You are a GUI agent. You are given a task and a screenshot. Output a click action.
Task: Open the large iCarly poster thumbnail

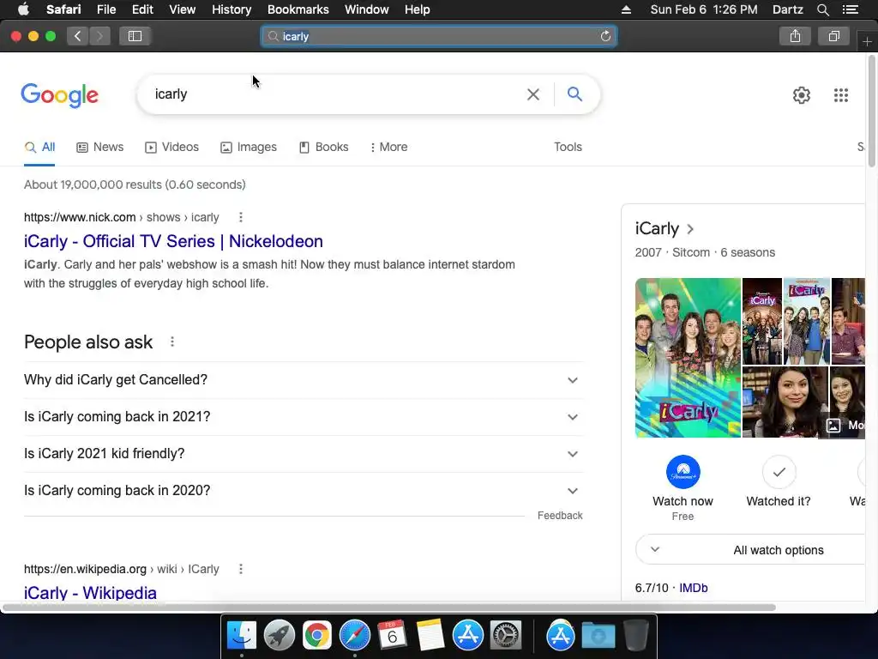pyautogui.click(x=688, y=358)
